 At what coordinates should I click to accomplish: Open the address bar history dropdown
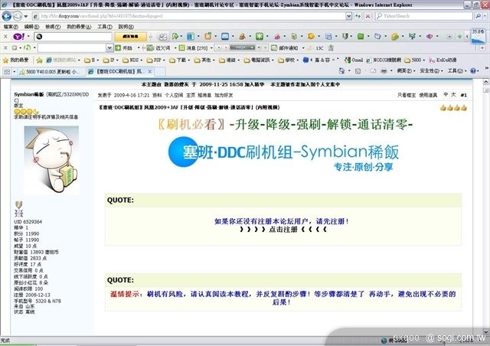click(x=349, y=16)
